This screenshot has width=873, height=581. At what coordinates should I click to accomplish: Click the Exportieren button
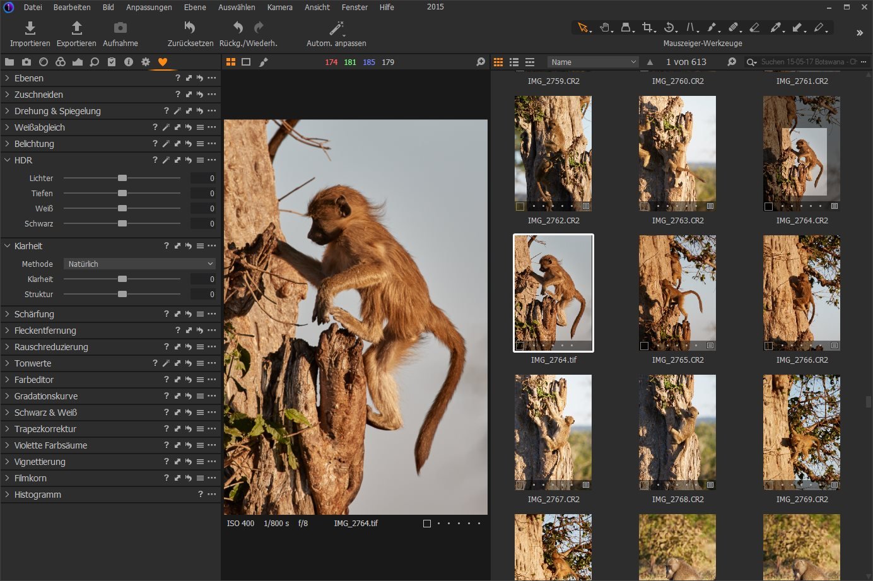coord(76,34)
